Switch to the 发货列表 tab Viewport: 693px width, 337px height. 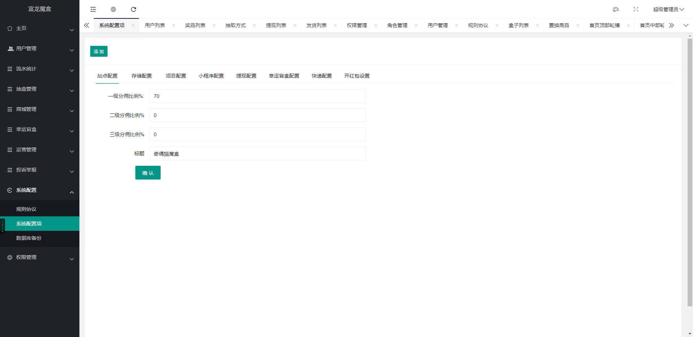[317, 25]
